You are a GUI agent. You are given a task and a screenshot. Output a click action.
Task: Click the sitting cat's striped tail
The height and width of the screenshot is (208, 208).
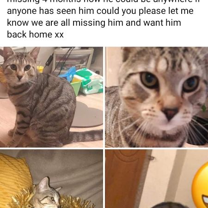coord(86,136)
